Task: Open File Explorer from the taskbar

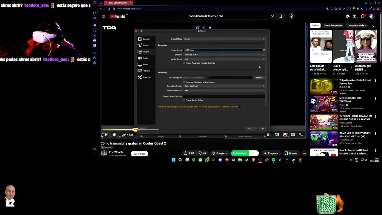Action: (240, 160)
